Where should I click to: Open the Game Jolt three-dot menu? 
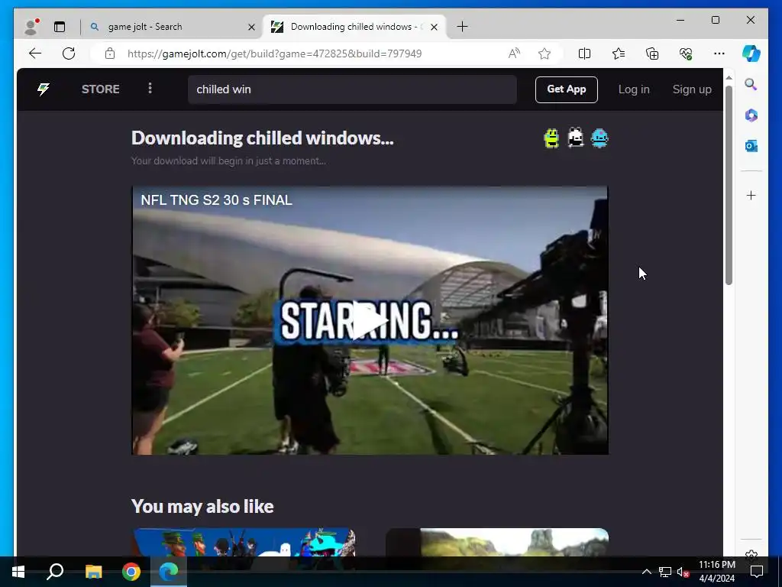click(150, 89)
